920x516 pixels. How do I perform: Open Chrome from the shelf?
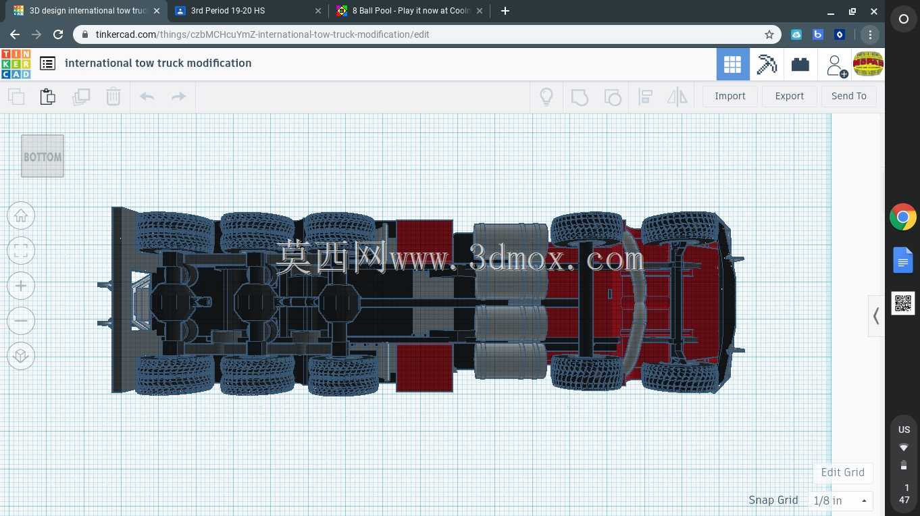coord(903,217)
